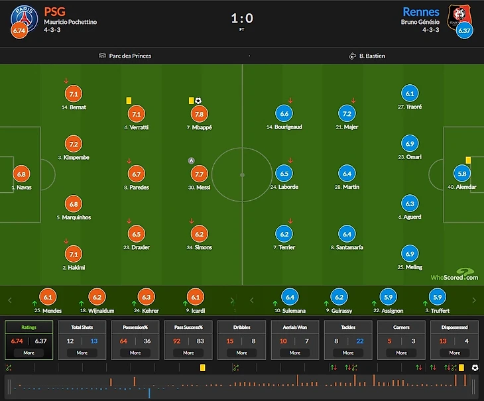The width and height of the screenshot is (484, 401).
Task: Show previous PSG substitutes with left chevron
Action: 10,300
